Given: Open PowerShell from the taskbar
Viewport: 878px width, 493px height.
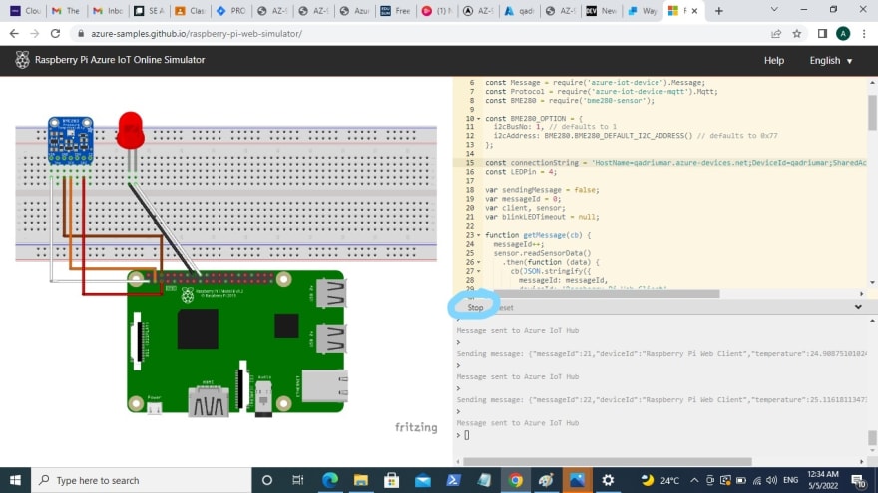Looking at the screenshot, I should [454, 480].
